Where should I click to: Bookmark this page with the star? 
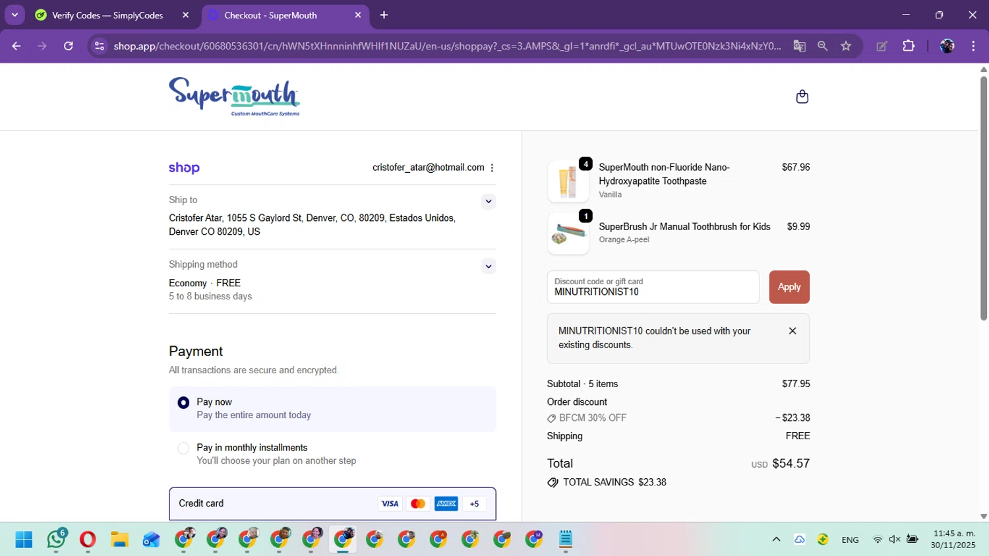point(846,46)
